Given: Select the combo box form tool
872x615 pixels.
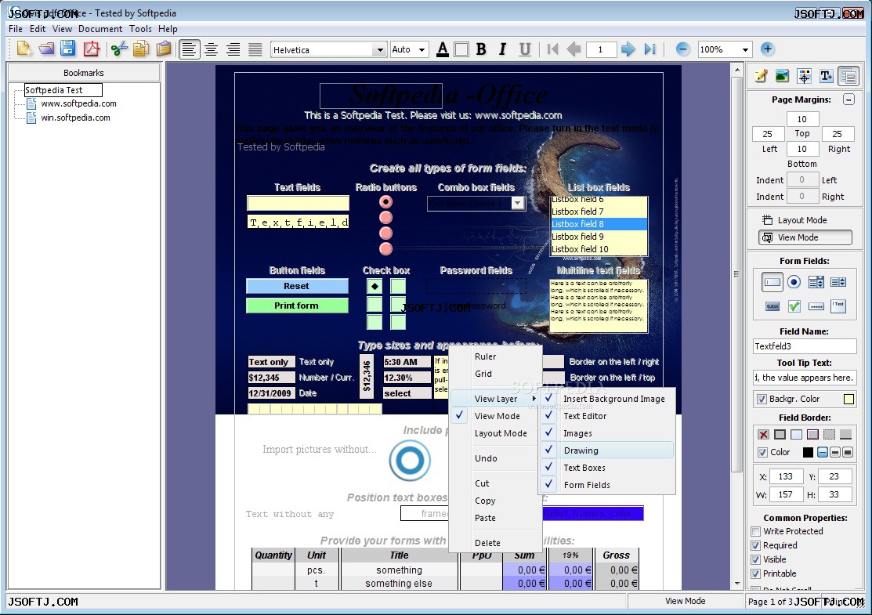Looking at the screenshot, I should [816, 282].
